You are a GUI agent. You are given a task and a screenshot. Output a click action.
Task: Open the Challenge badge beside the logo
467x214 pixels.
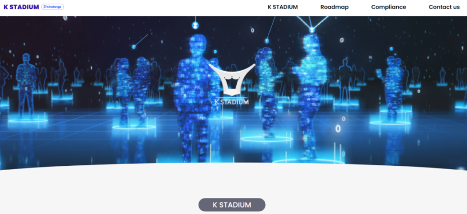(x=53, y=7)
